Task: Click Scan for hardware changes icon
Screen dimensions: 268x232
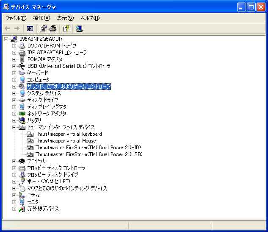Action: point(79,28)
